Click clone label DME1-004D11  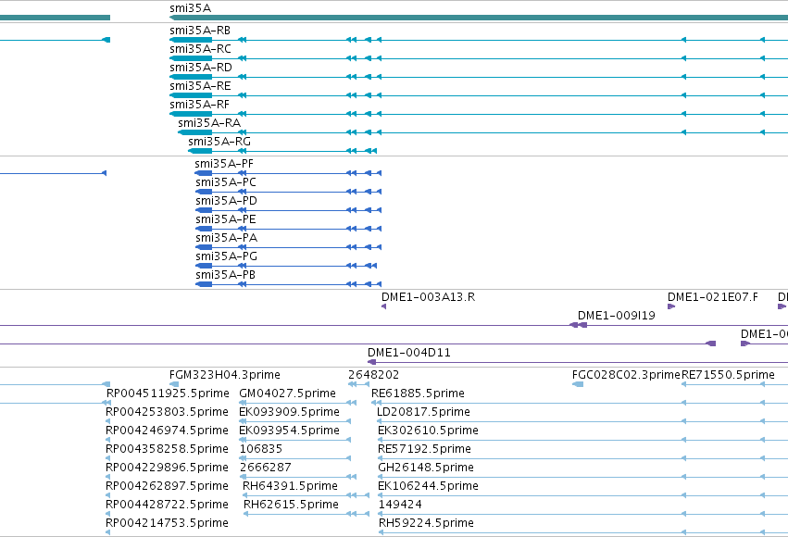(409, 353)
